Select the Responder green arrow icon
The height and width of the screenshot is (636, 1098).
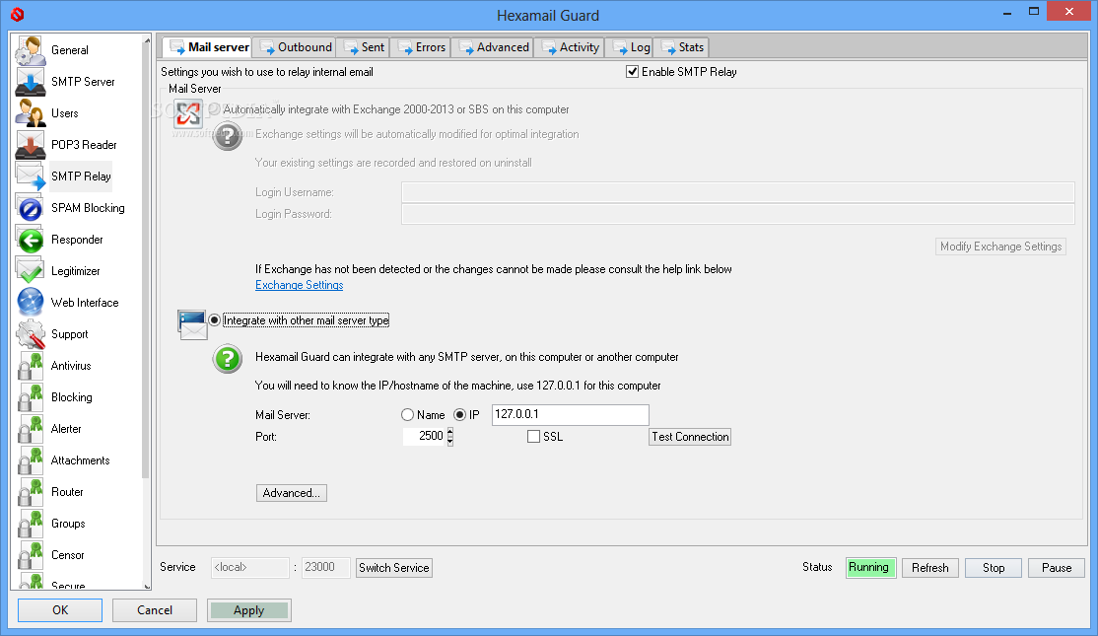(31, 240)
